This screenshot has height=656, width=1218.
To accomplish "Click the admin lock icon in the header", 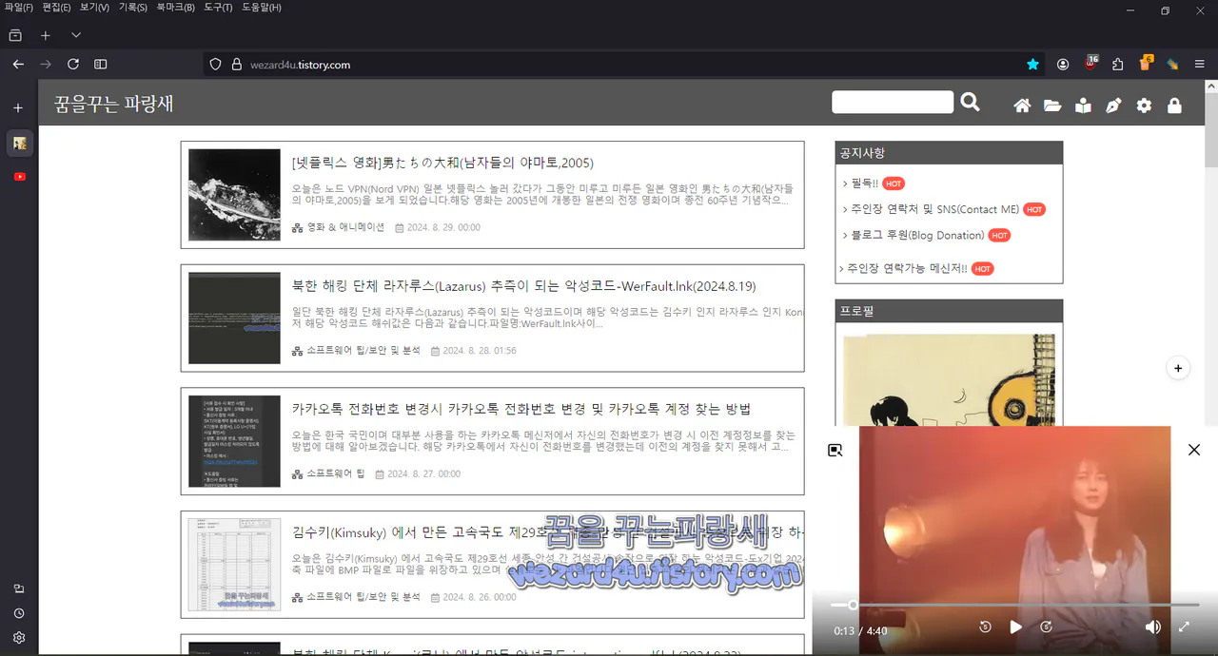I will (1174, 105).
